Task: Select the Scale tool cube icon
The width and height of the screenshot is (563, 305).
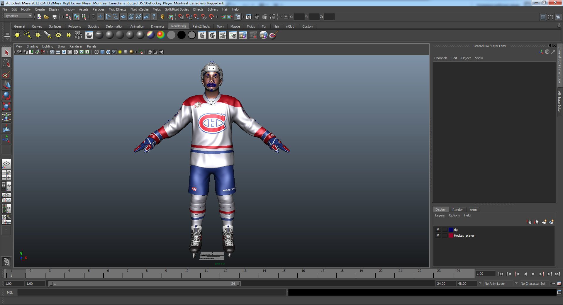Action: [x=6, y=106]
